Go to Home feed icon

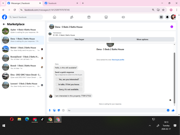click(x=54, y=17)
